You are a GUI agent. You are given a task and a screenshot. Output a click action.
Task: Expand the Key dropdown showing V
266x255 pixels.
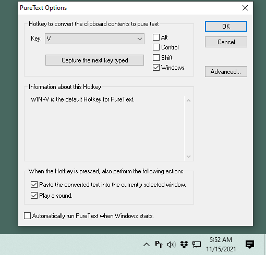tap(94, 39)
